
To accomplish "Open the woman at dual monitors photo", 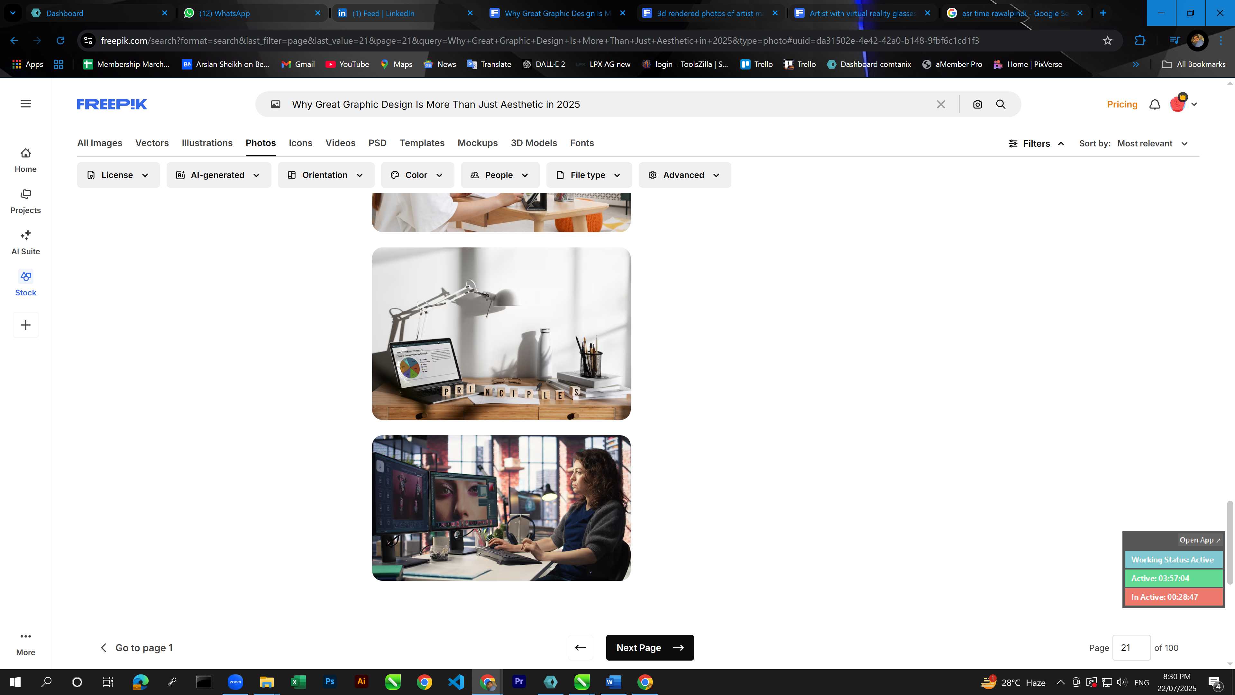I will [x=501, y=508].
